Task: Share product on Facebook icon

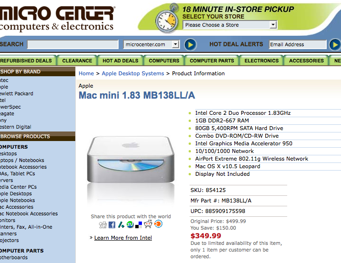Action: click(112, 224)
